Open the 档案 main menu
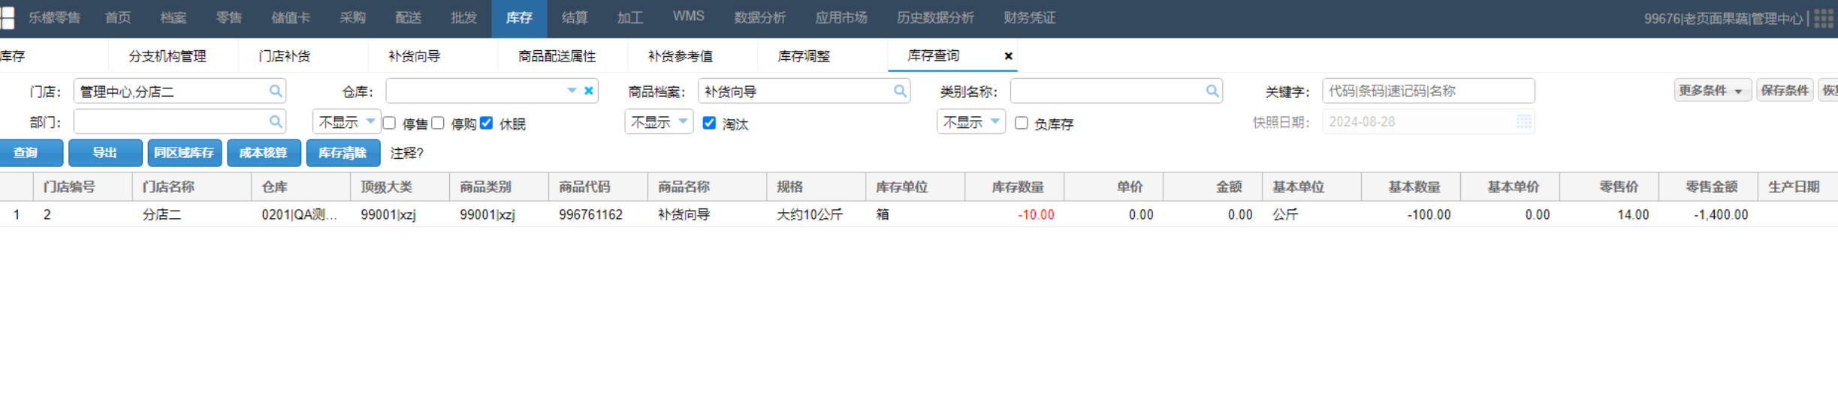The height and width of the screenshot is (398, 1838). tap(174, 18)
